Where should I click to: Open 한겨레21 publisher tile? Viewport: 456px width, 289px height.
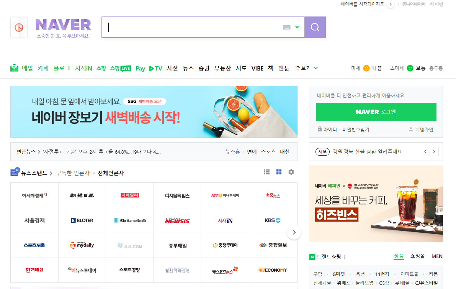click(34, 270)
